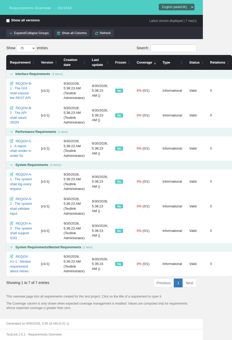Open edit icon for REQOV-C-1 requirement
Viewport: 232px width, 340px height.
tap(12, 141)
